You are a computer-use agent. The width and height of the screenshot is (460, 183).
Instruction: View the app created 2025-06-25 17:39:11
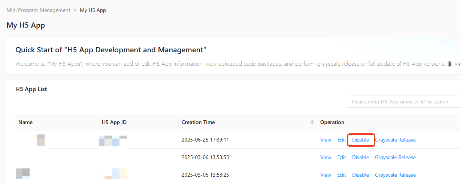(x=326, y=140)
